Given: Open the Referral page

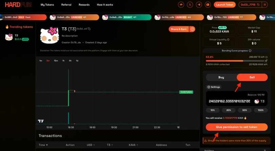Looking at the screenshot, I should point(66,5).
